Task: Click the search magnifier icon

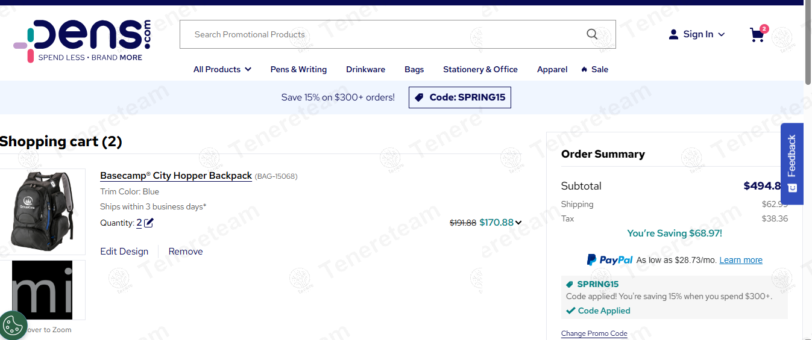Action: click(592, 34)
